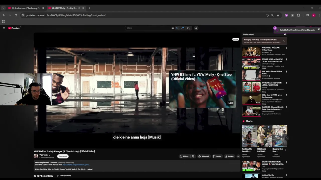Expand the Następny YNW Melly Suicidal playlist panel
The image size is (321, 180).
pos(284,41)
